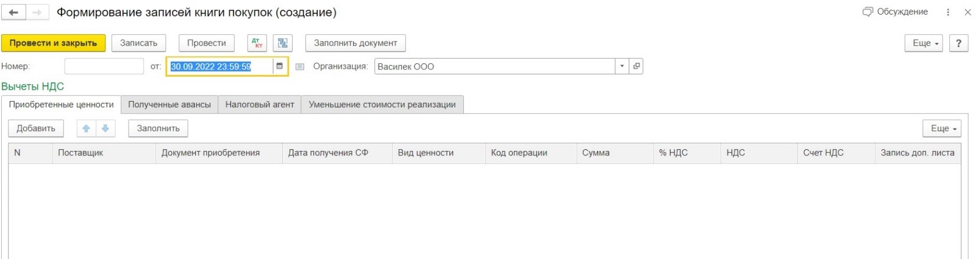Image resolution: width=976 pixels, height=259 pixels.
Task: Open the three-dot options menu
Action: click(x=948, y=12)
